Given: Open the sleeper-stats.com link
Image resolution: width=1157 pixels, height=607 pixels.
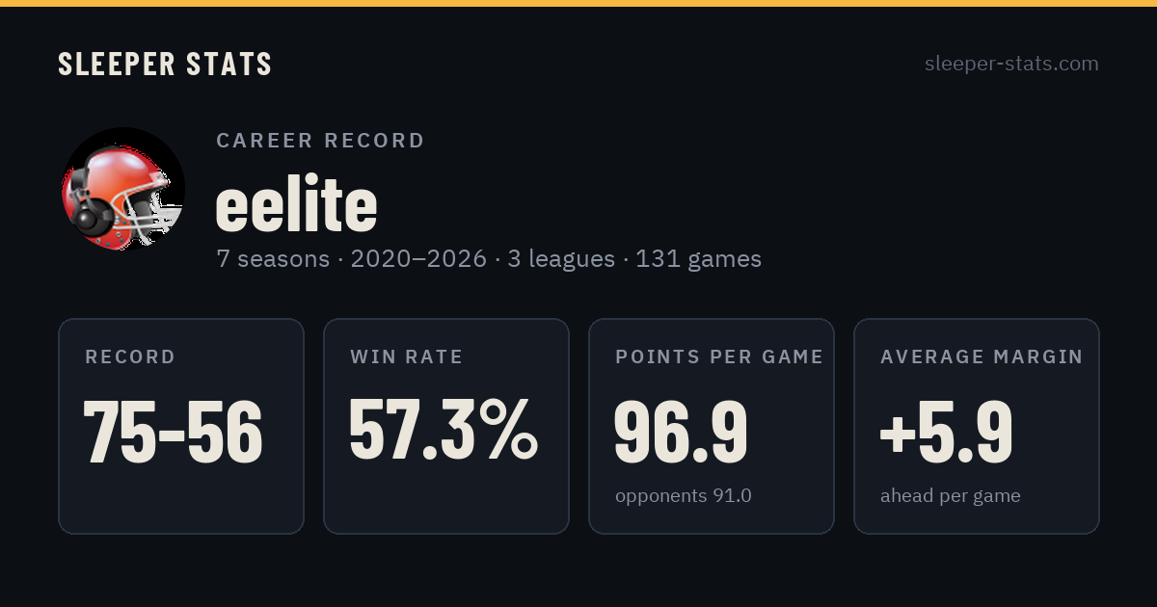Looking at the screenshot, I should [1011, 64].
